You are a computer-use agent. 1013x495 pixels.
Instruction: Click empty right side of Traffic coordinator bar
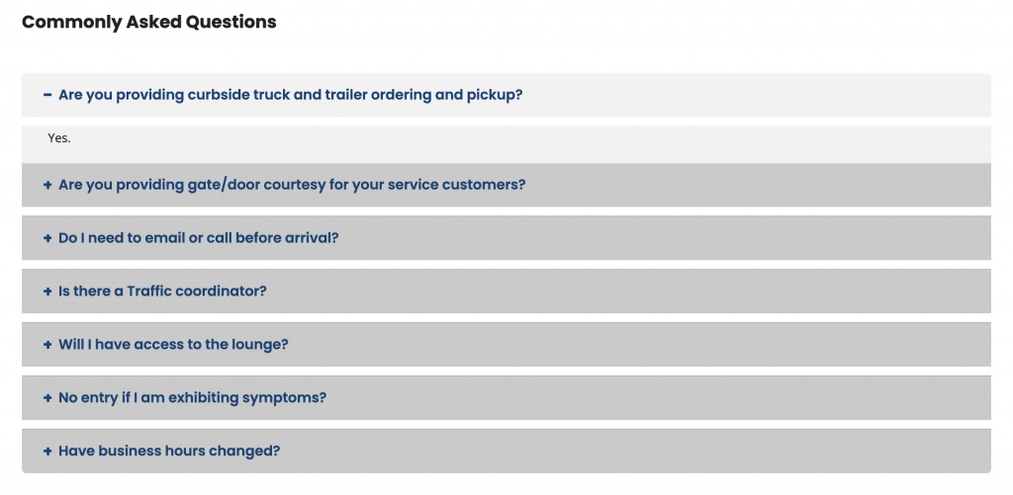pos(791,292)
